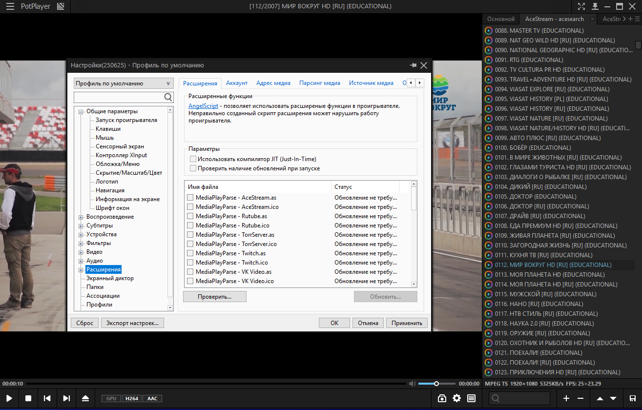Click the pin always-on-top icon in title bar
642x410 pixels.
pyautogui.click(x=595, y=6)
